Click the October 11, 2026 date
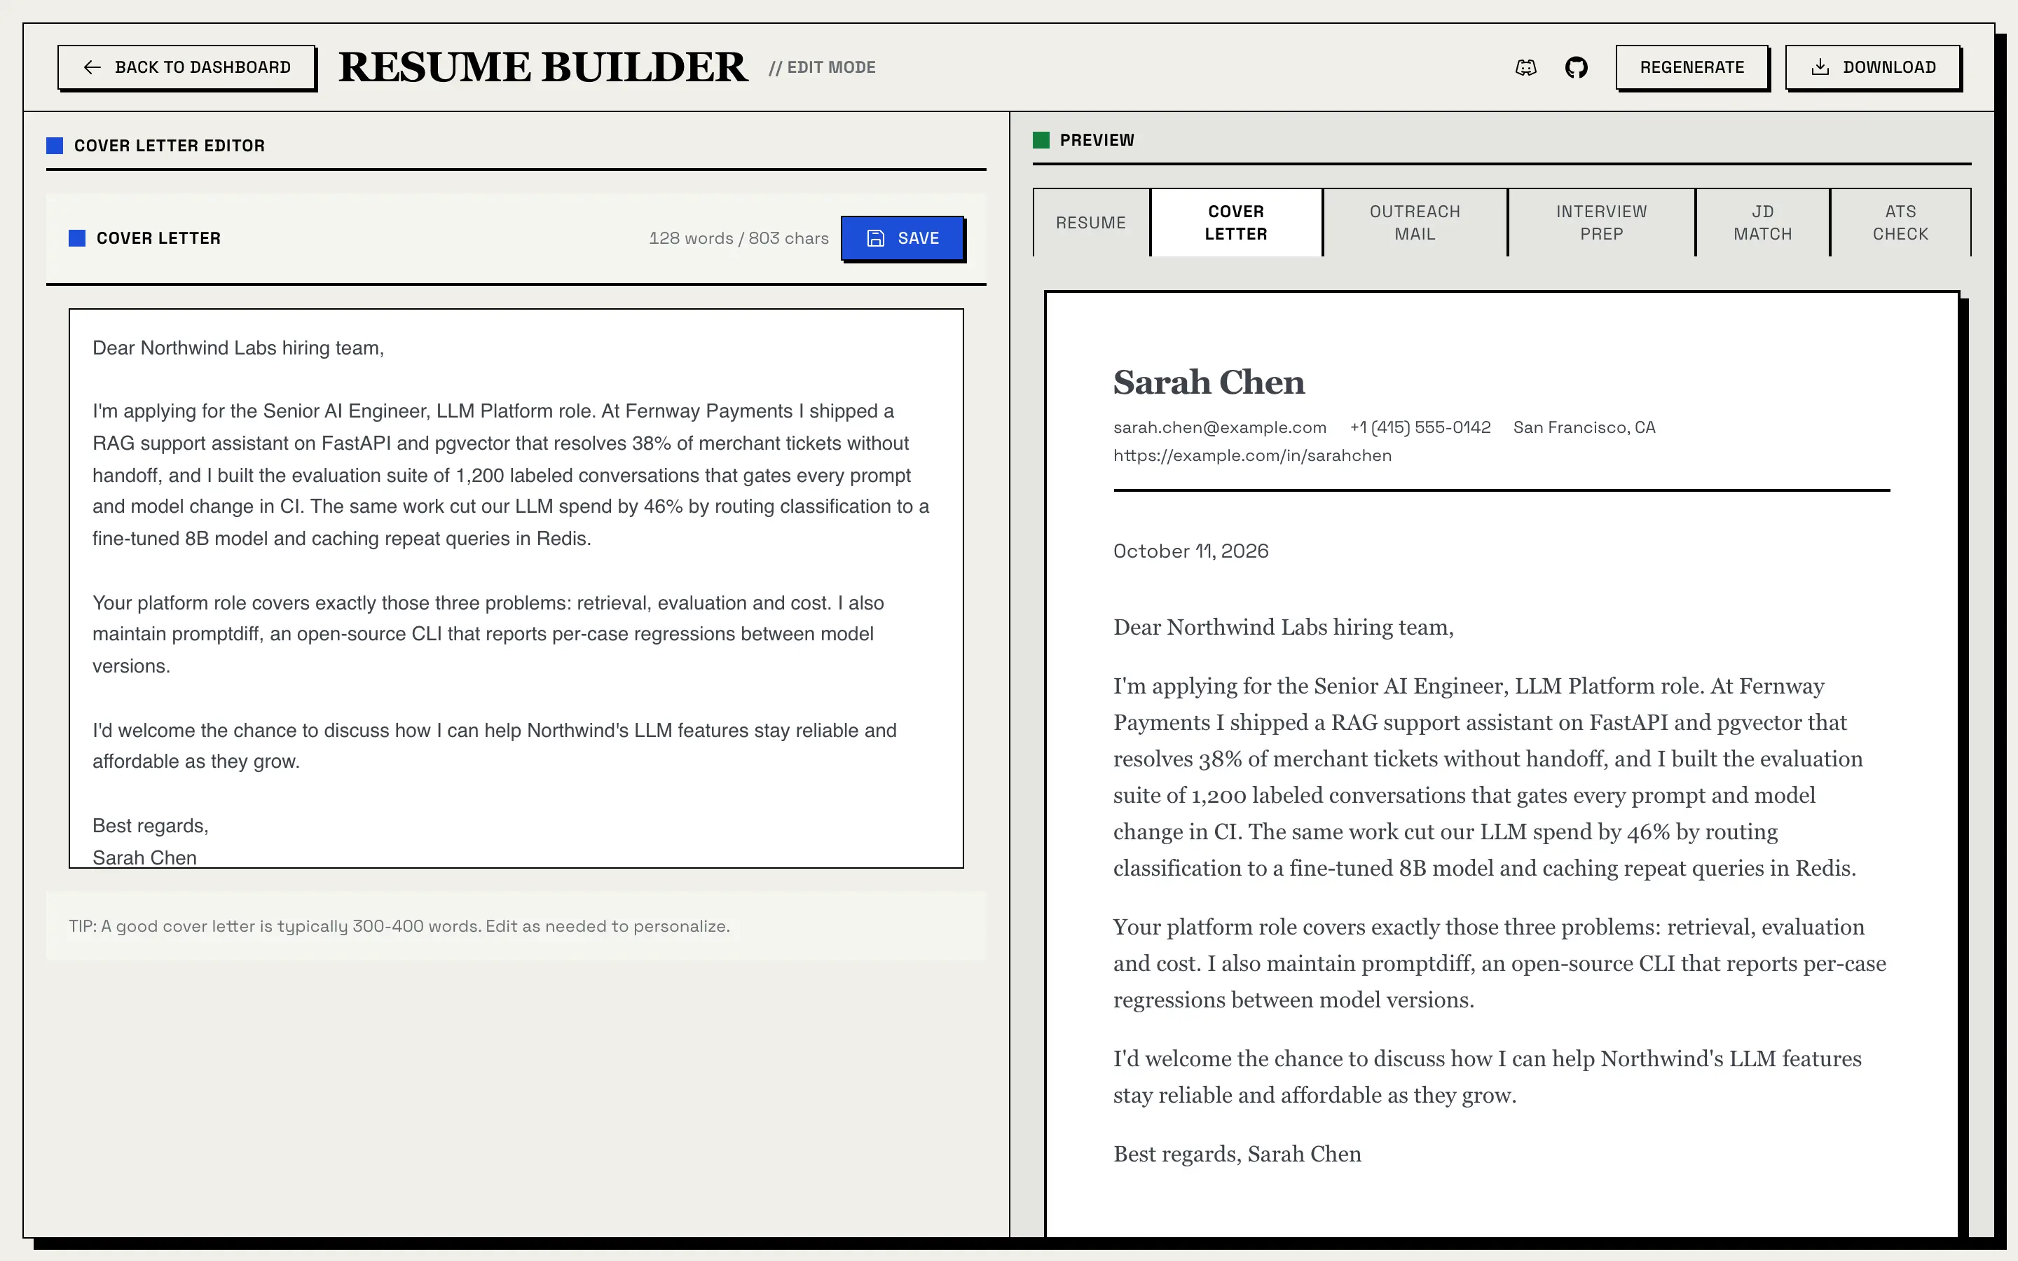The width and height of the screenshot is (2018, 1261). (x=1190, y=551)
